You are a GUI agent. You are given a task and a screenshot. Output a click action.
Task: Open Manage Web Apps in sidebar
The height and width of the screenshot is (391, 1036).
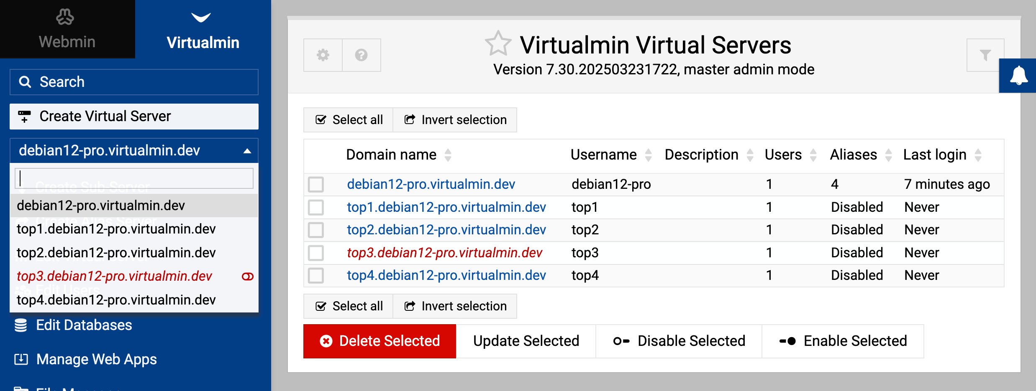96,359
